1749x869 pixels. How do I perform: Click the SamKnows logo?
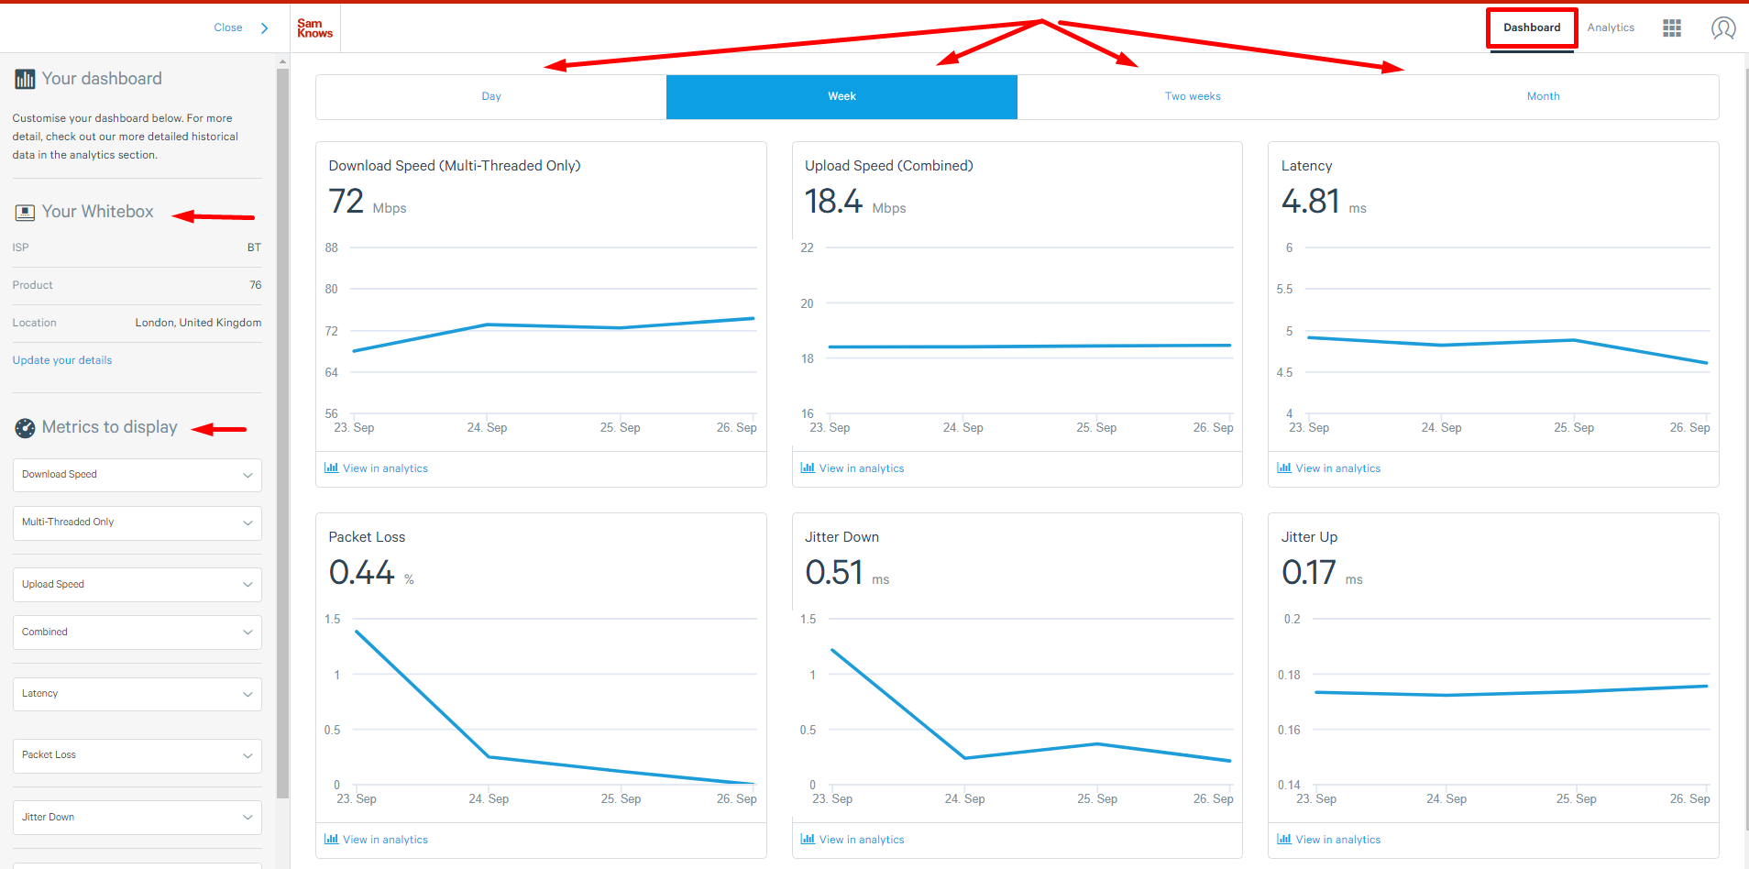point(314,28)
